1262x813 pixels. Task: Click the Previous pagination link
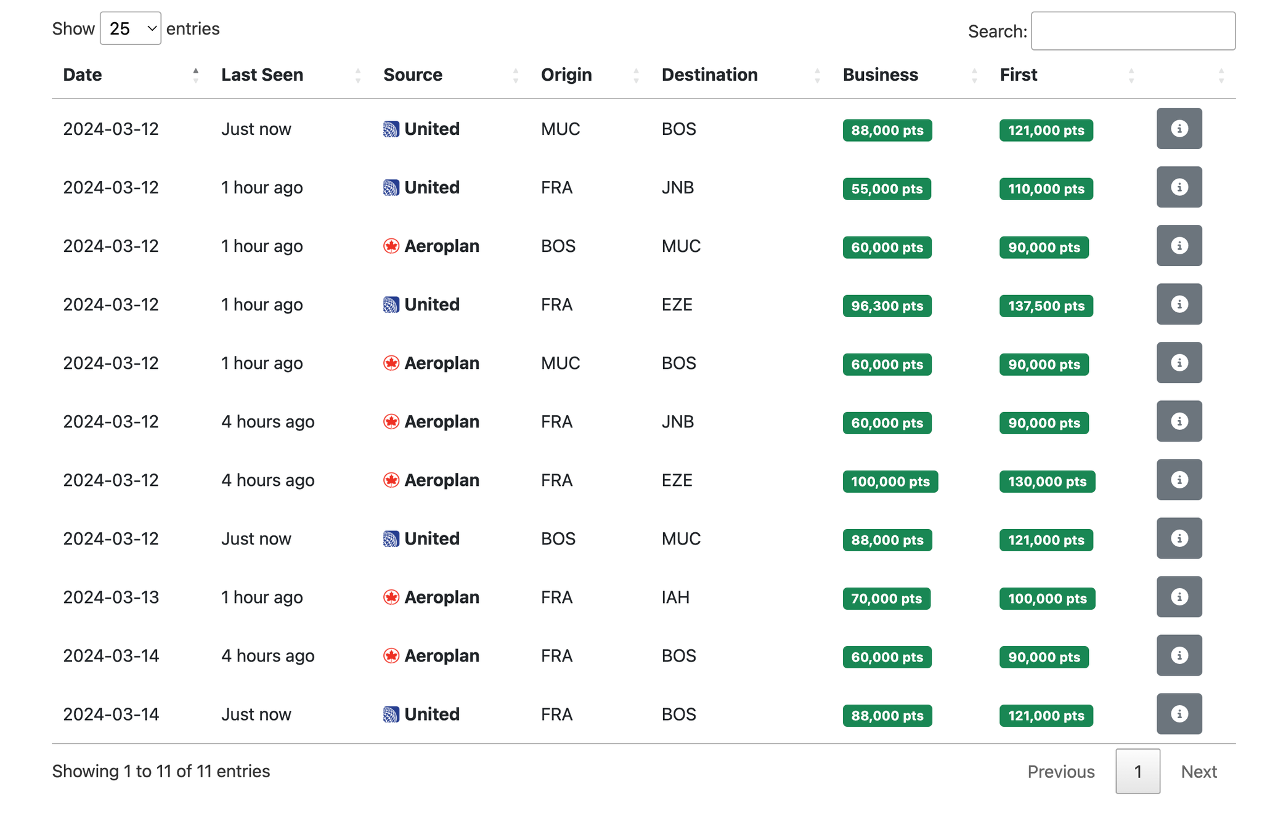(1060, 771)
